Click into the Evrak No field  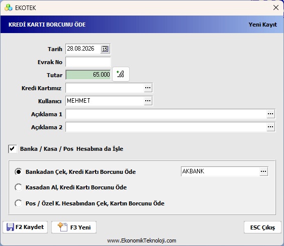pyautogui.click(x=88, y=62)
